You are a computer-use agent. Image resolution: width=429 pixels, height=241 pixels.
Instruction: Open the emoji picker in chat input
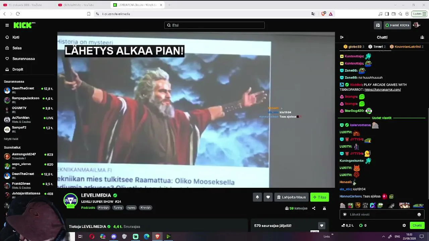(x=419, y=215)
